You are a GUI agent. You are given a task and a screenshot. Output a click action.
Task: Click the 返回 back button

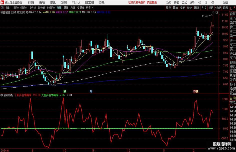[x=225, y=8]
